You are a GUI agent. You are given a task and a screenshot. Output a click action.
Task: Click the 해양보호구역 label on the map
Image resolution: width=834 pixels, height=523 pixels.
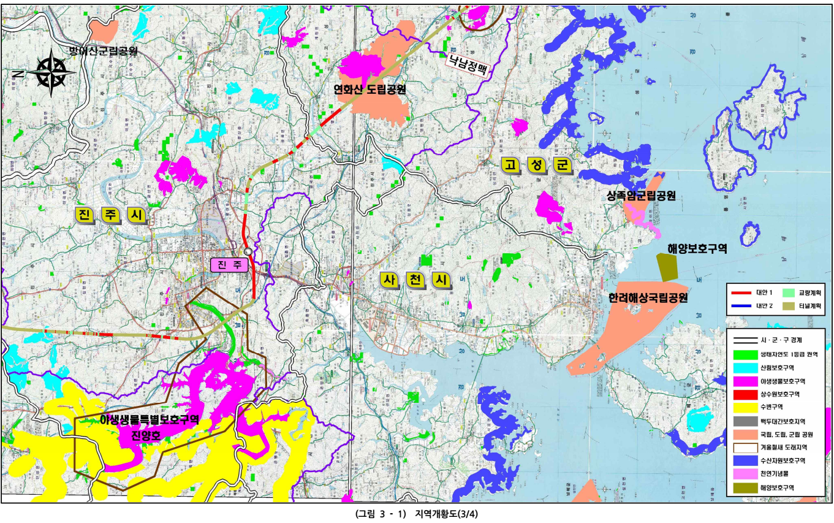pos(697,248)
